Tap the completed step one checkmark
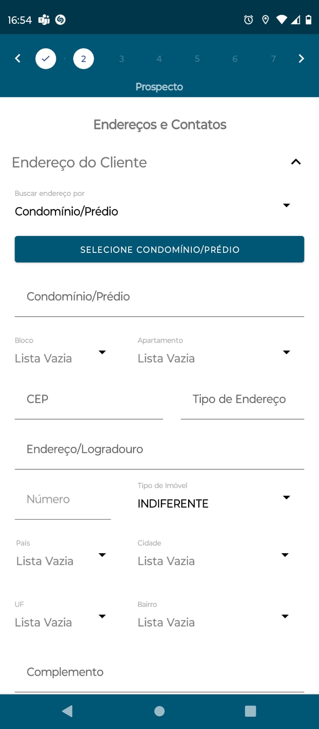Image resolution: width=319 pixels, height=729 pixels. 46,59
